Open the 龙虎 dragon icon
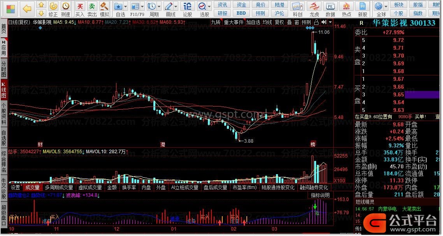443x236 pixels. point(314,9)
